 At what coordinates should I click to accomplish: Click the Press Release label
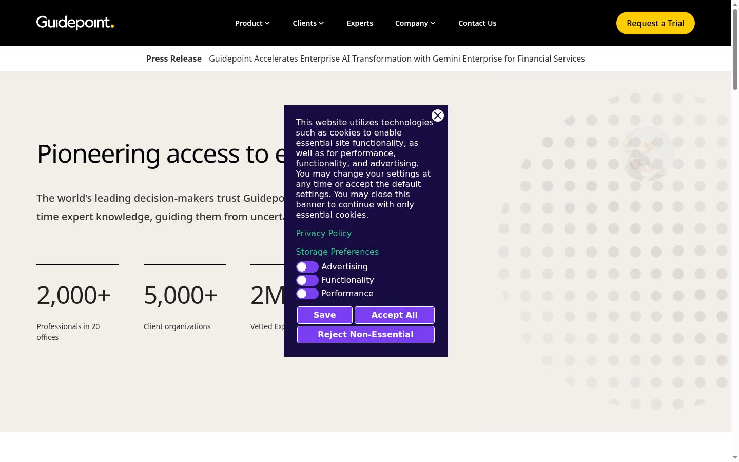(174, 59)
